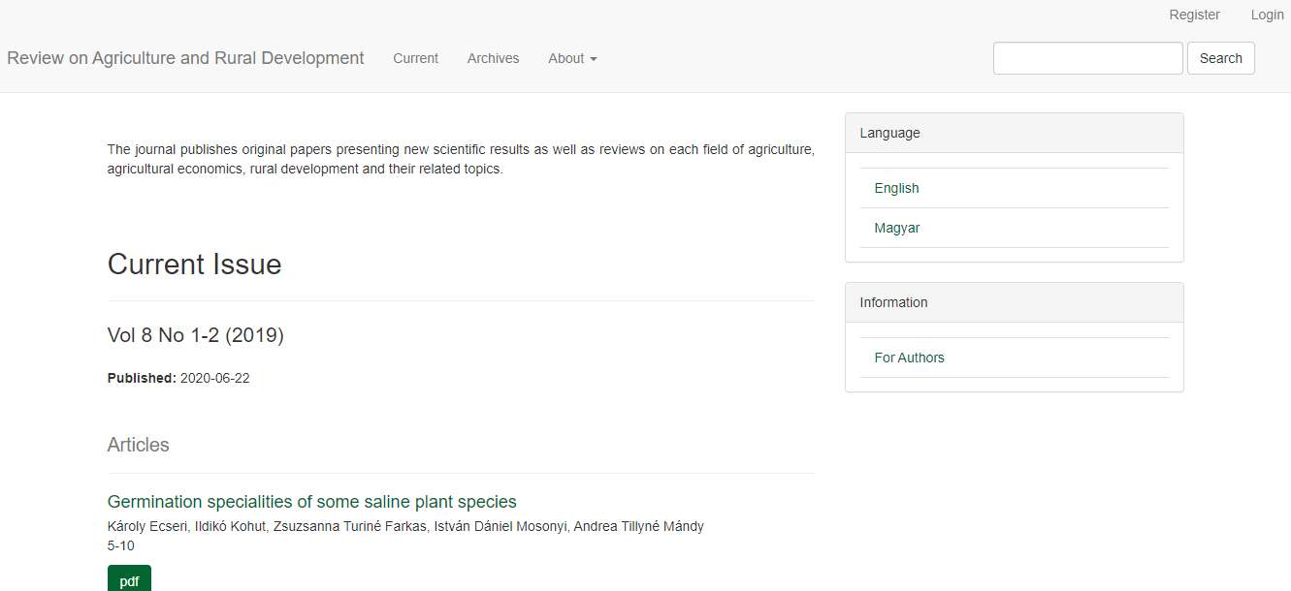
Task: Expand the About dropdown menu
Action: click(572, 58)
